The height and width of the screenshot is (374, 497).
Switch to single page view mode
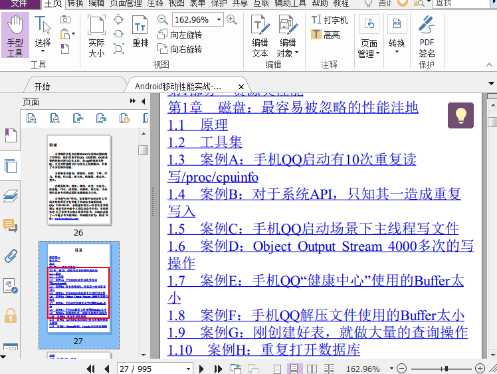point(277,369)
